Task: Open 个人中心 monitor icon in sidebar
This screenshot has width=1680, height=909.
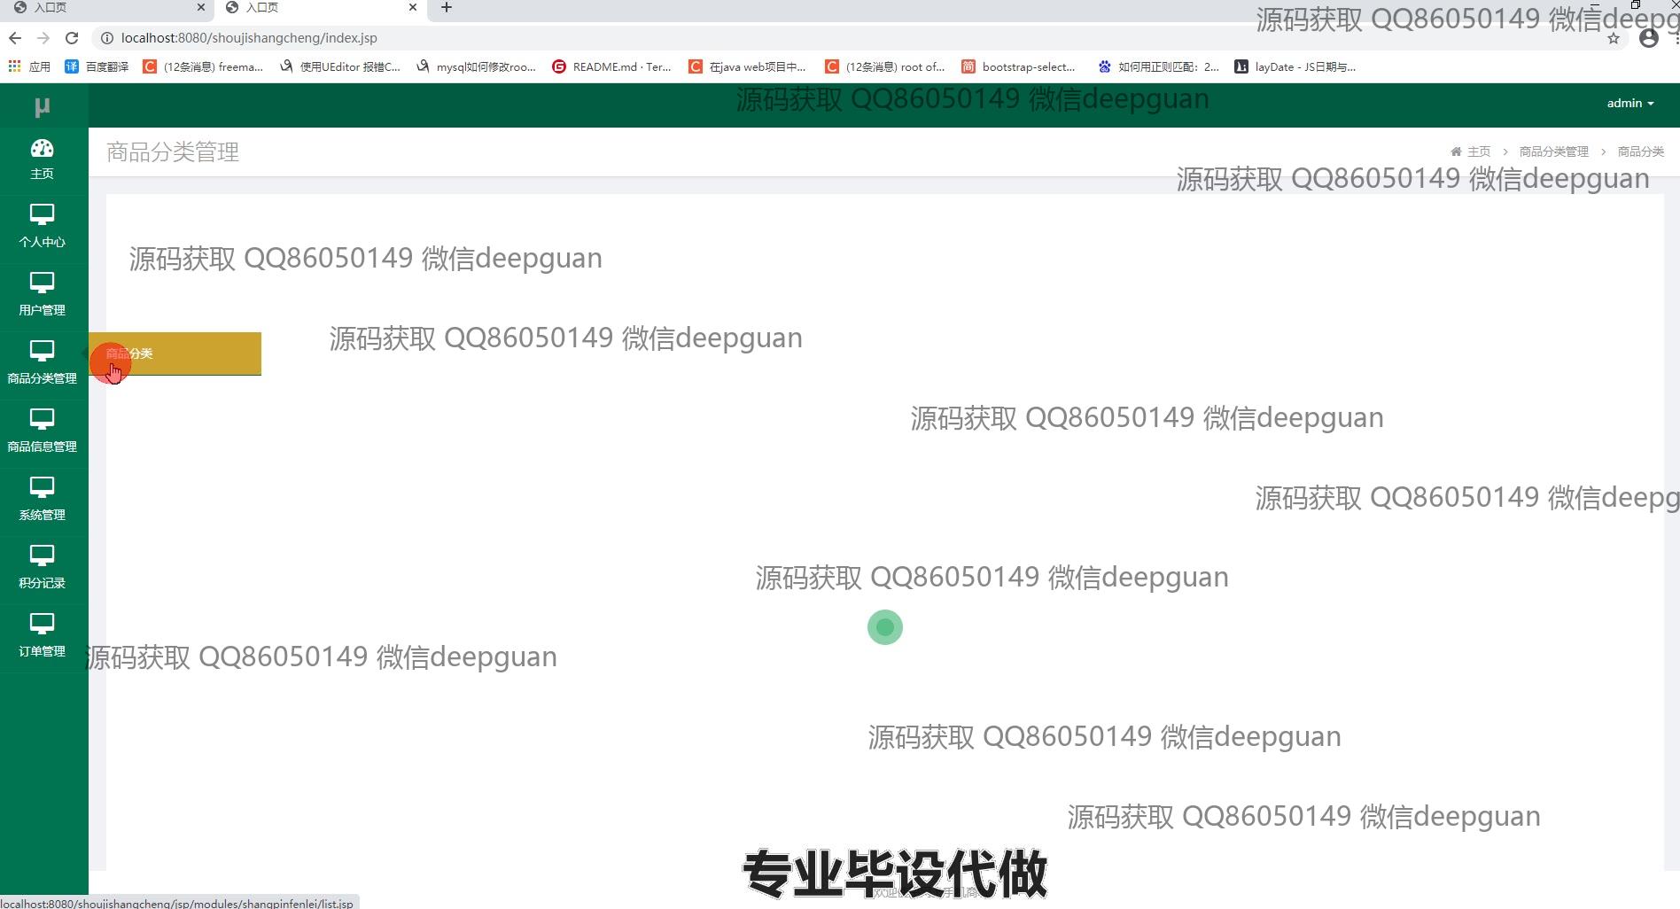Action: click(42, 214)
